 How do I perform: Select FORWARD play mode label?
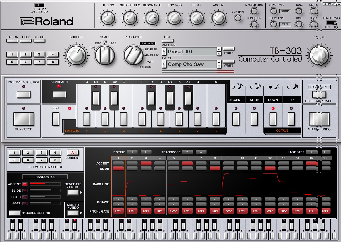(148, 44)
